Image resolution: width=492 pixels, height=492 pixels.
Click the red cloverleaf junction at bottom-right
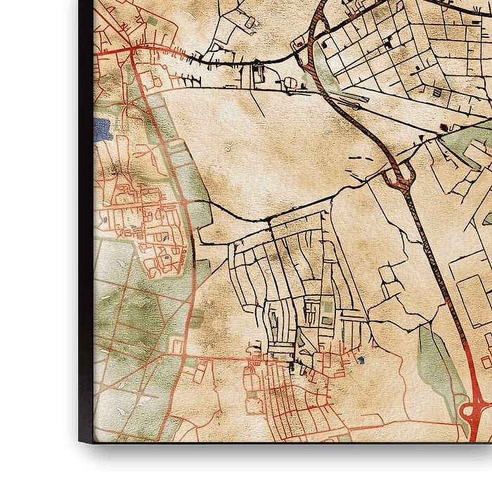476,411
